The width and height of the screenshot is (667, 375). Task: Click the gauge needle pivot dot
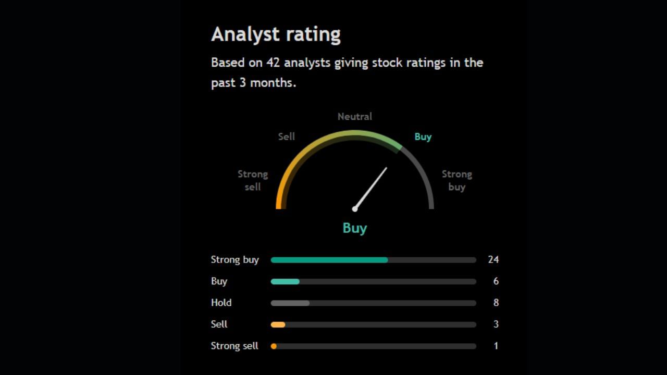pos(355,209)
